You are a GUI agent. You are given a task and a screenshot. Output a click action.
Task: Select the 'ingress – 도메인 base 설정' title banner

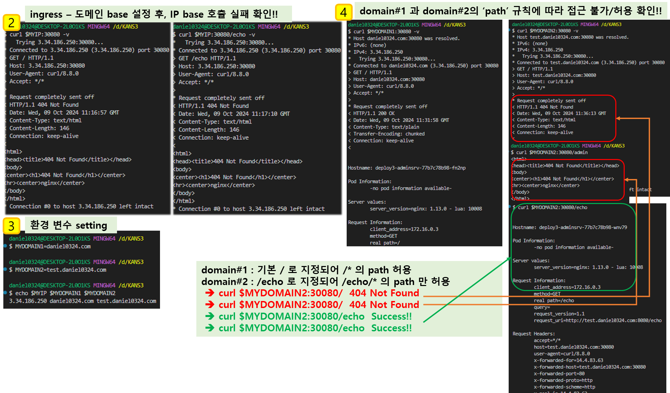[x=158, y=14]
